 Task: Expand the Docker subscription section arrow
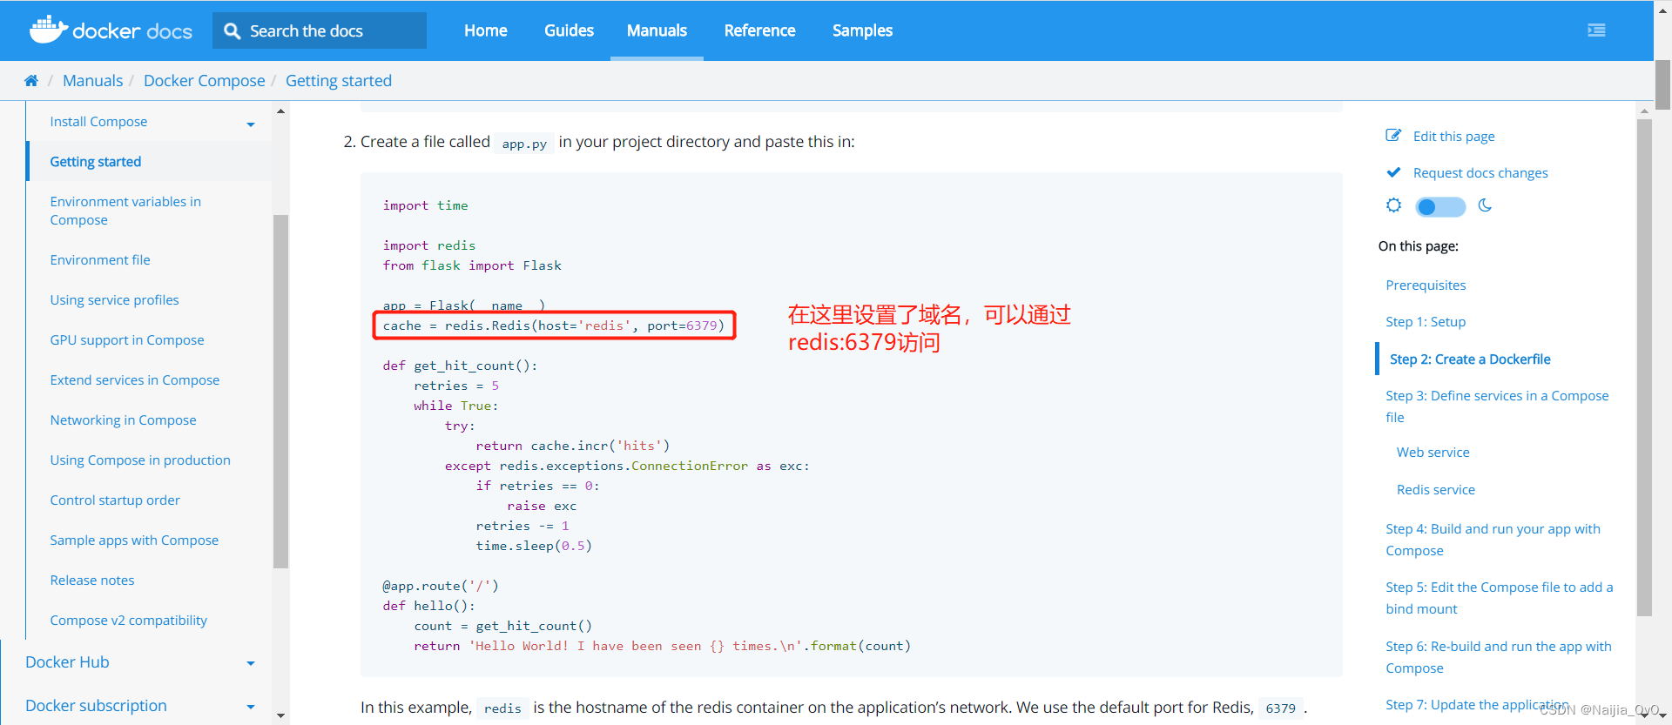pos(251,707)
